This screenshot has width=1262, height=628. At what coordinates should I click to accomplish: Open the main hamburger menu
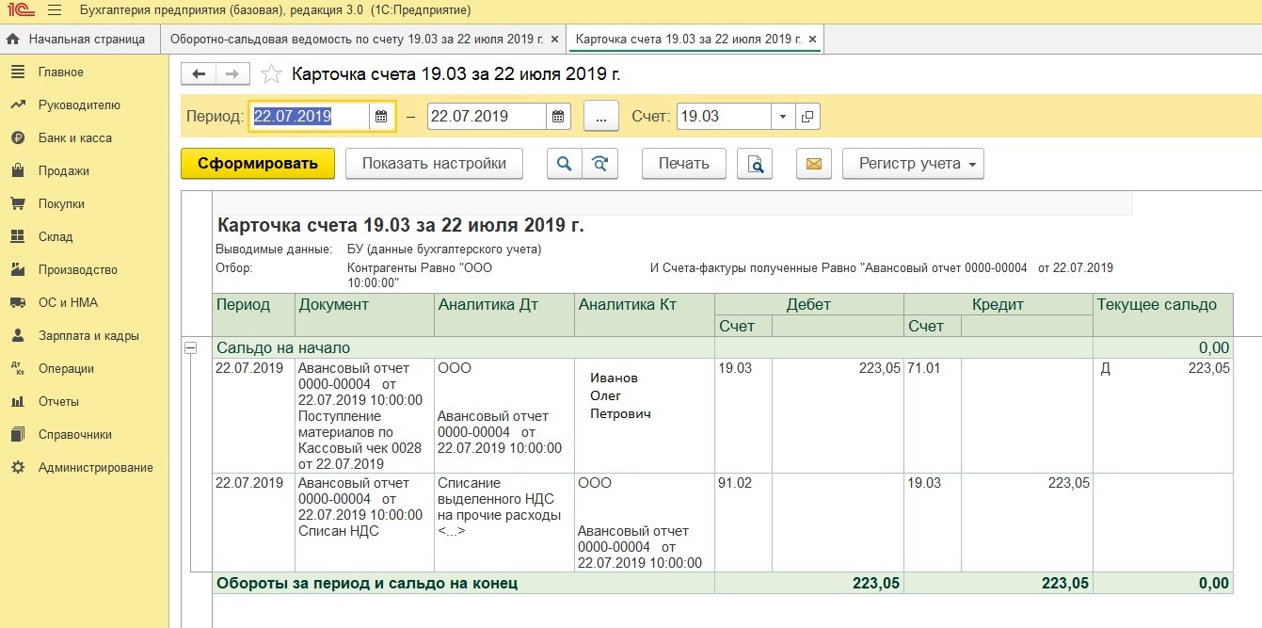tap(54, 10)
